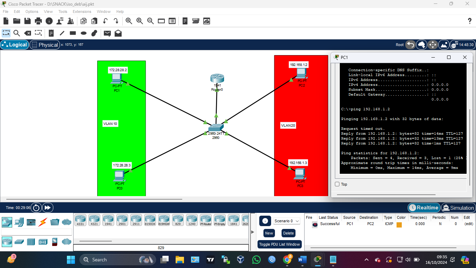Switch to Physical workspace view

(x=45, y=45)
